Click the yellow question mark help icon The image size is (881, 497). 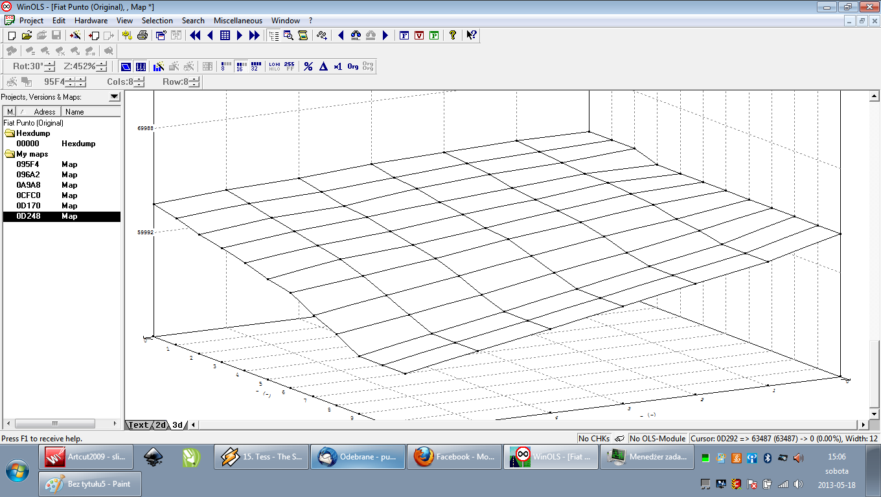[453, 36]
